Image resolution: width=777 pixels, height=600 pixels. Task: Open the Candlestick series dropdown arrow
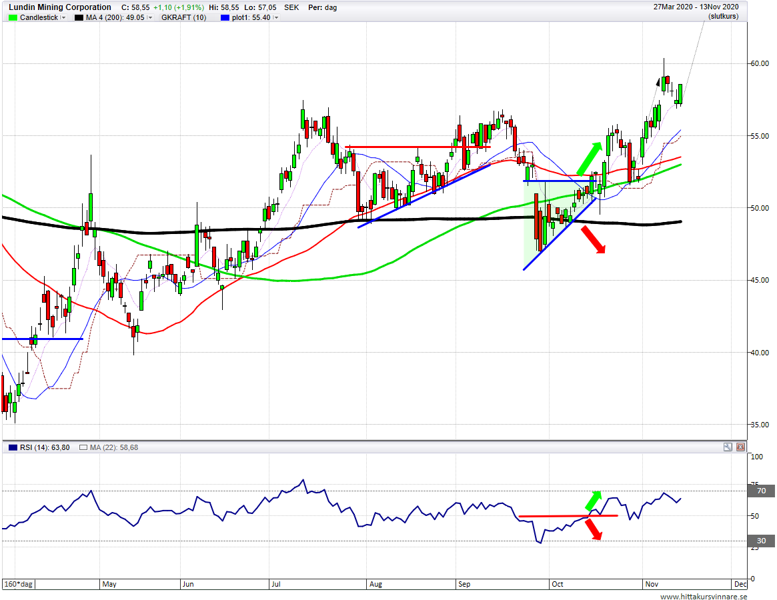pyautogui.click(x=63, y=17)
